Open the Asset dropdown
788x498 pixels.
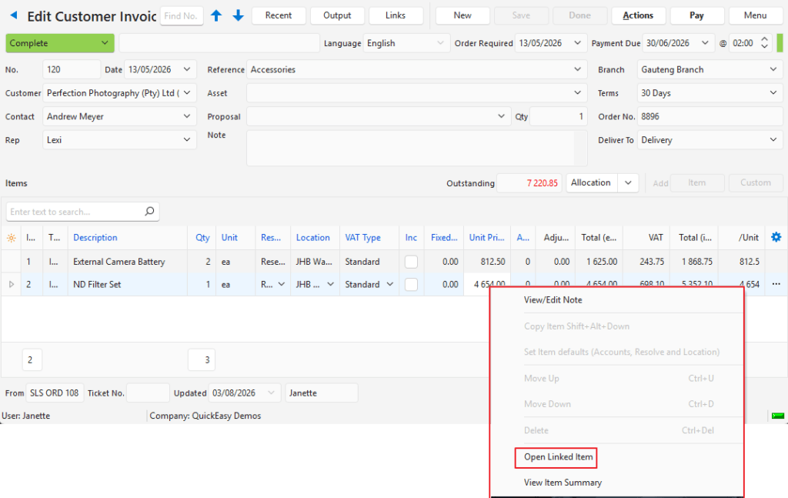[577, 93]
